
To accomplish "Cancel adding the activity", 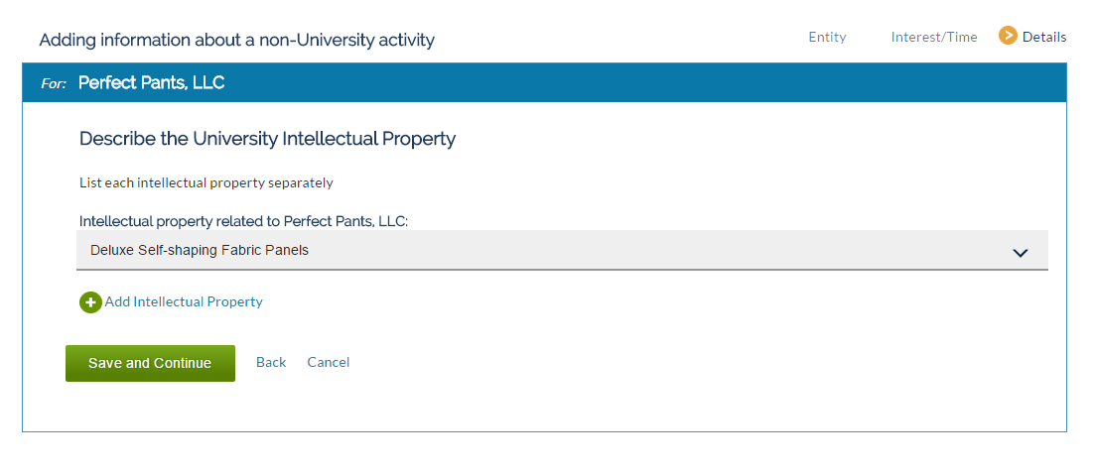I will [x=328, y=362].
